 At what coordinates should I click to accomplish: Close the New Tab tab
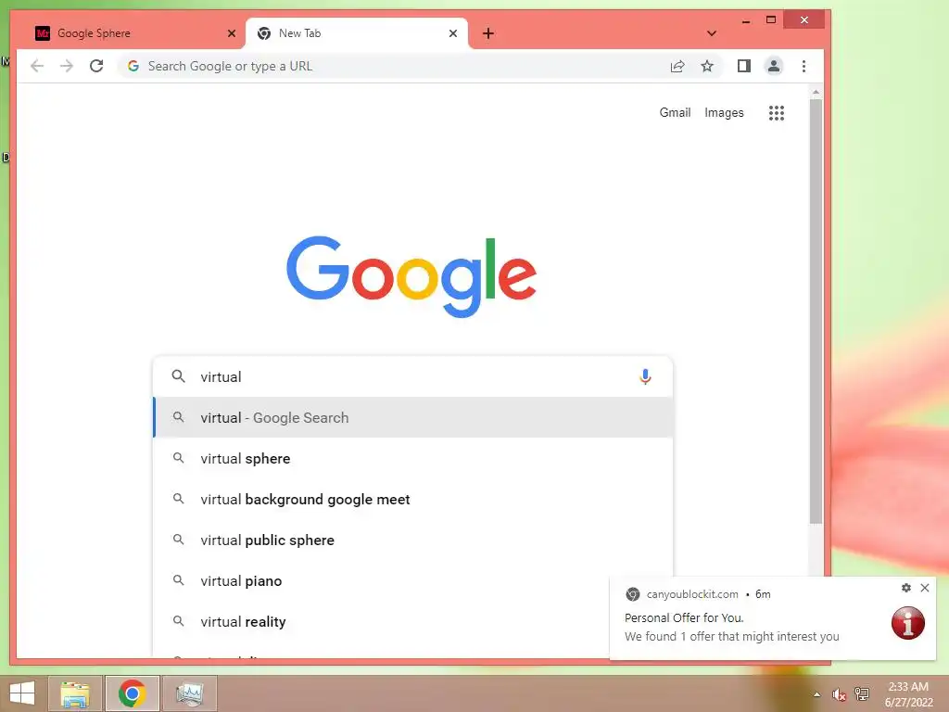pos(452,33)
